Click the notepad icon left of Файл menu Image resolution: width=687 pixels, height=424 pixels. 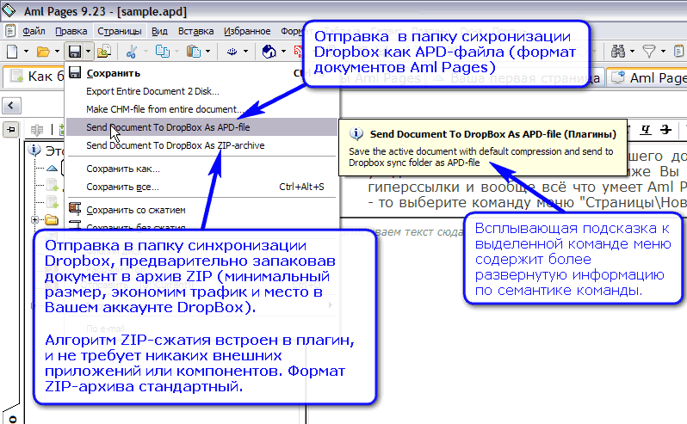click(9, 31)
